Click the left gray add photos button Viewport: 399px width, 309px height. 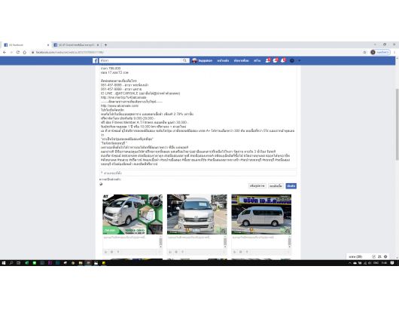coord(257,186)
